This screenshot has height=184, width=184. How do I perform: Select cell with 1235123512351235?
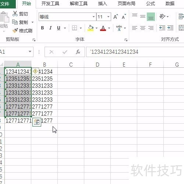(18, 78)
